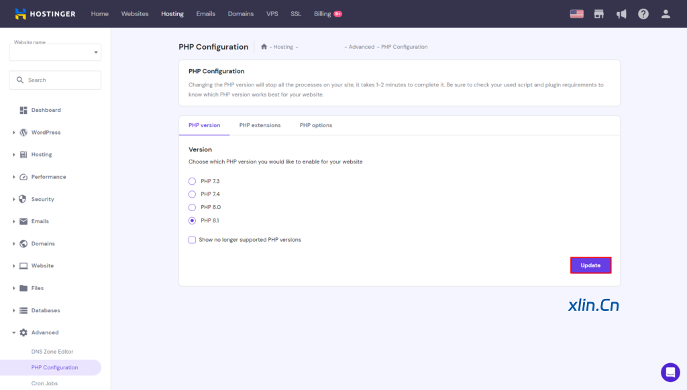Select the PHP 7.3 radio button

coord(193,182)
